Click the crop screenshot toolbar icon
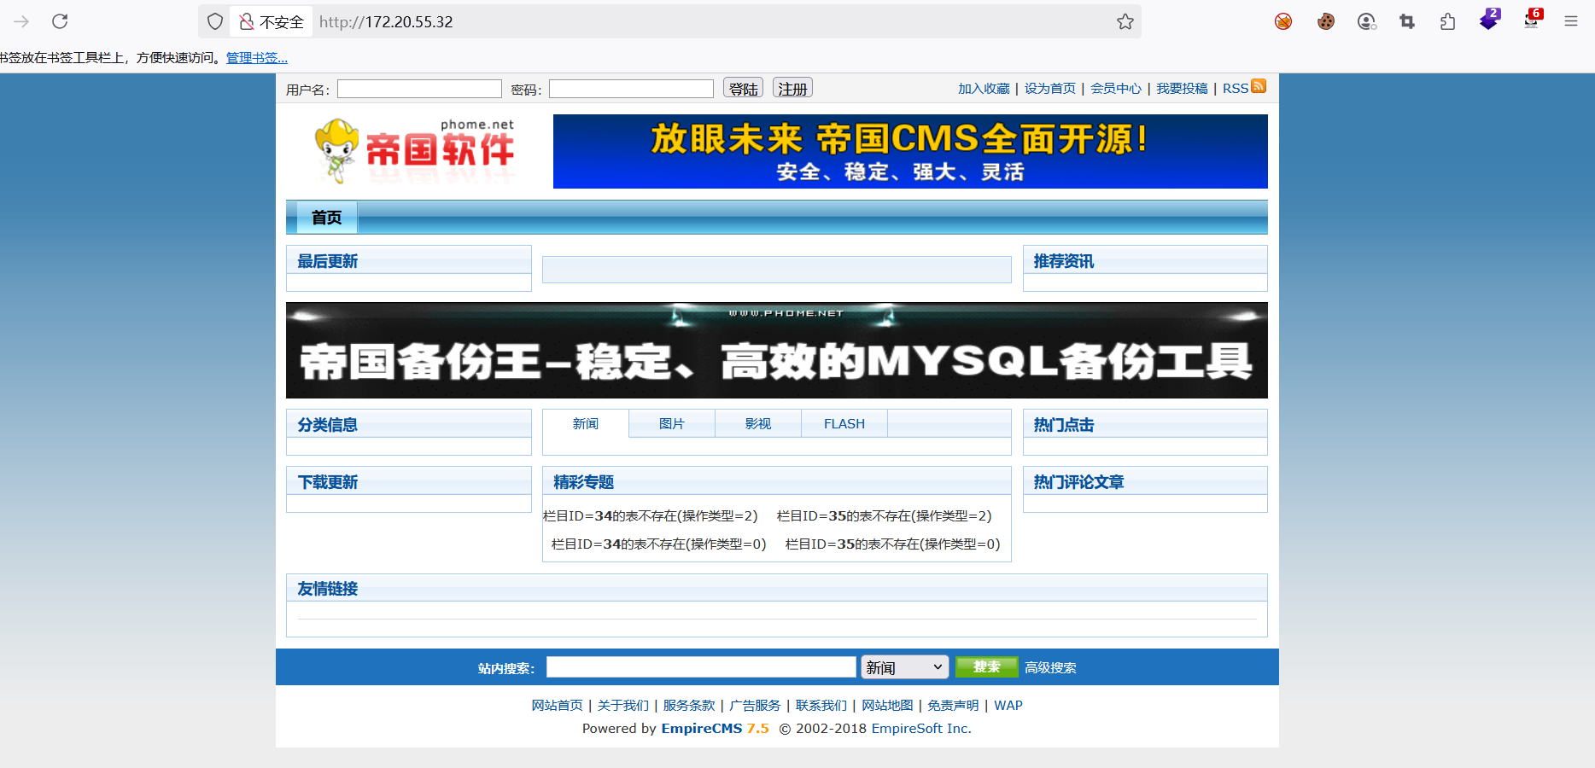Image resolution: width=1595 pixels, height=768 pixels. [1407, 21]
